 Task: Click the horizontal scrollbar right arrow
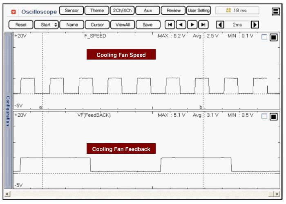[x=277, y=193]
